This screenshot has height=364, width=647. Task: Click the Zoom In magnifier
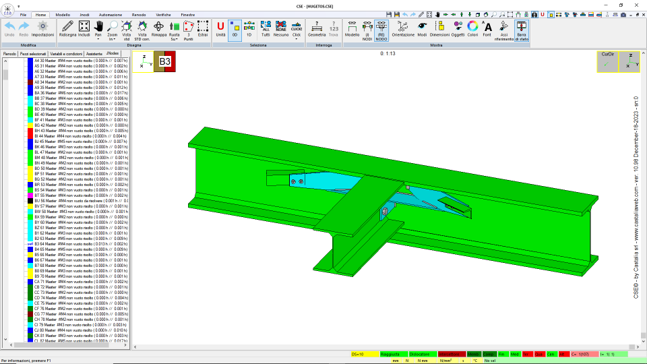point(113,26)
